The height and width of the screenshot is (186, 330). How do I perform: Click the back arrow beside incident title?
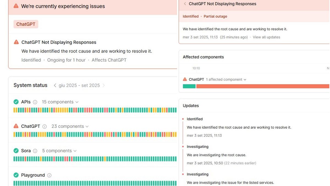185,4
